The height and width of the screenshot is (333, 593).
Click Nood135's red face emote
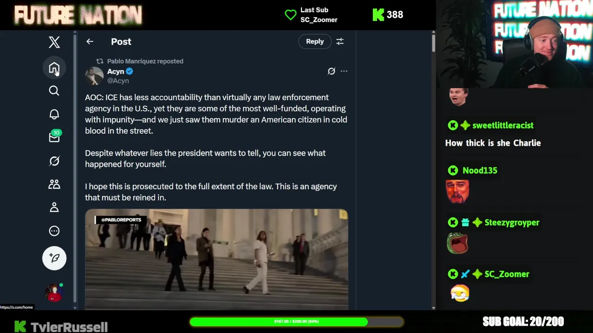click(x=458, y=191)
